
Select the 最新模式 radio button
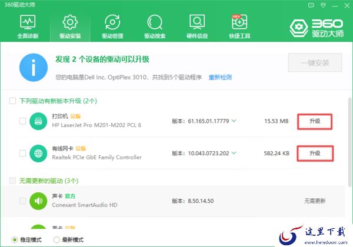point(56,240)
